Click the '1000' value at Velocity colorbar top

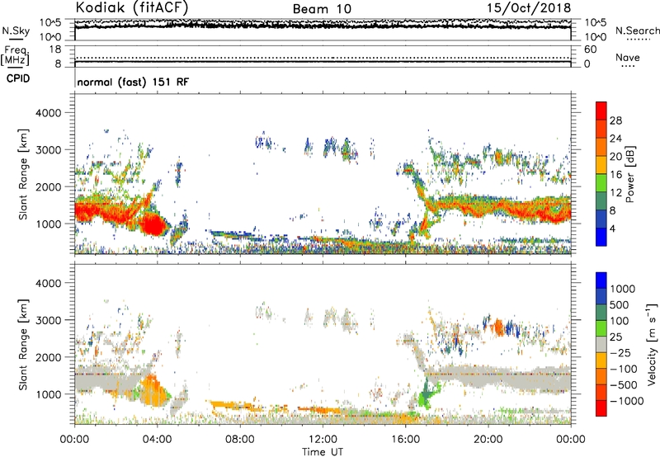pos(623,289)
